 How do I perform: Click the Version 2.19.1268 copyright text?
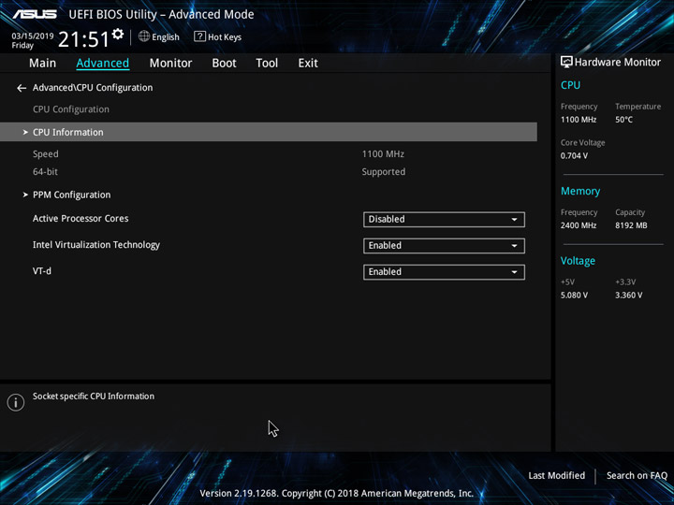337,493
